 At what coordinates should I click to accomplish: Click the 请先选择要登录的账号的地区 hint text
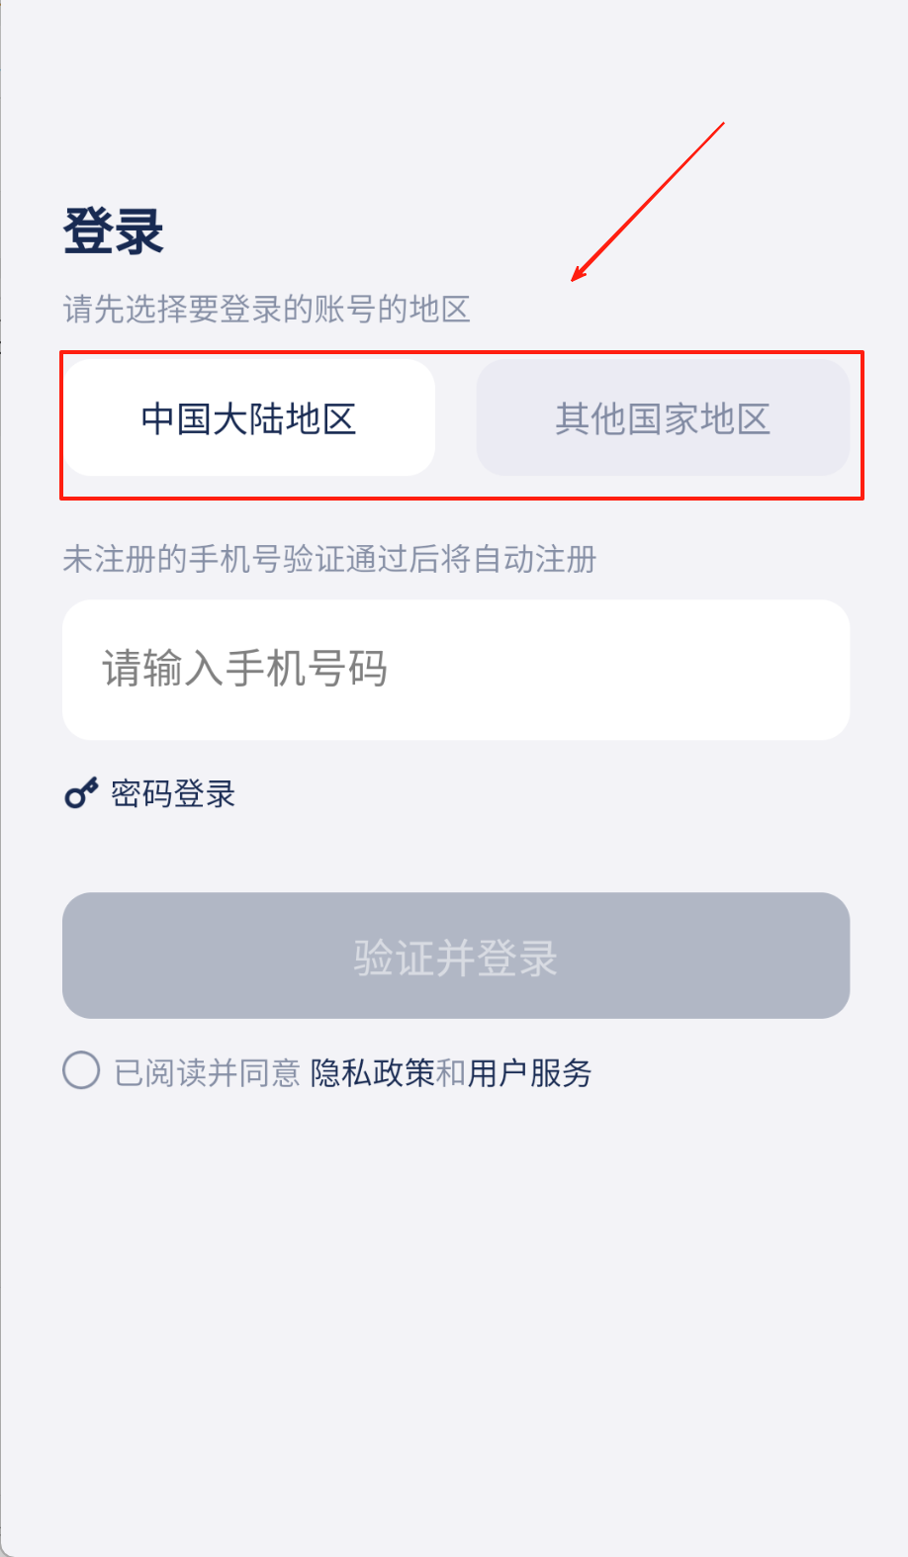(266, 310)
